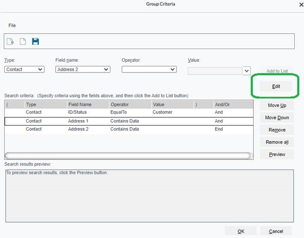Screen dimensions: 304x238
Task: Click And cell in the ID/Status row
Action: tap(219, 112)
